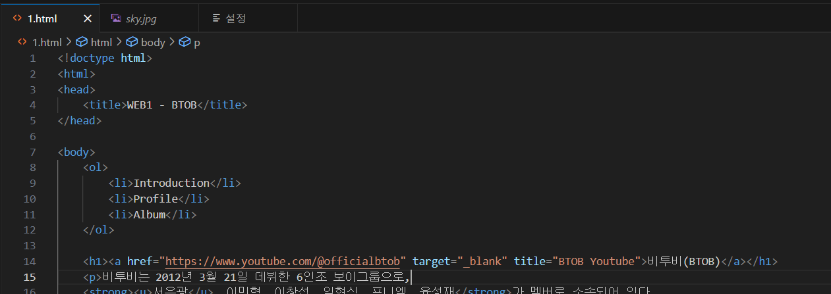Click line number 15 in the gutter
Viewport: 831px width, 294px height.
pyautogui.click(x=30, y=277)
